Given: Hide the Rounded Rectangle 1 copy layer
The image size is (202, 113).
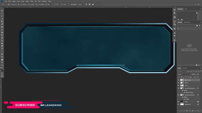Looking at the screenshot, I should click(178, 88).
